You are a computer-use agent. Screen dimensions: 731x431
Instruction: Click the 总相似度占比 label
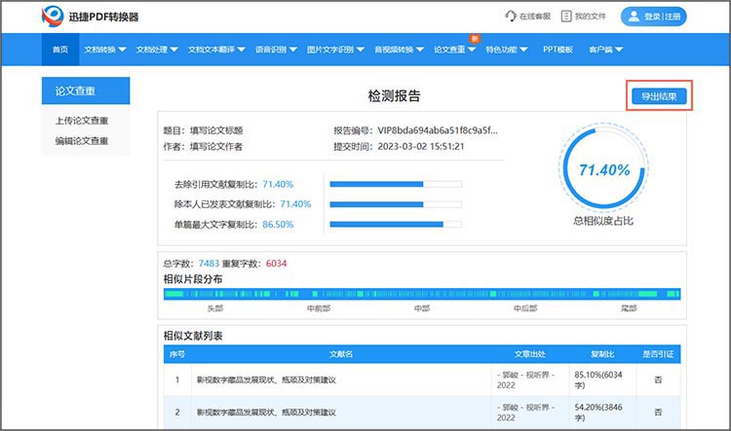click(603, 221)
